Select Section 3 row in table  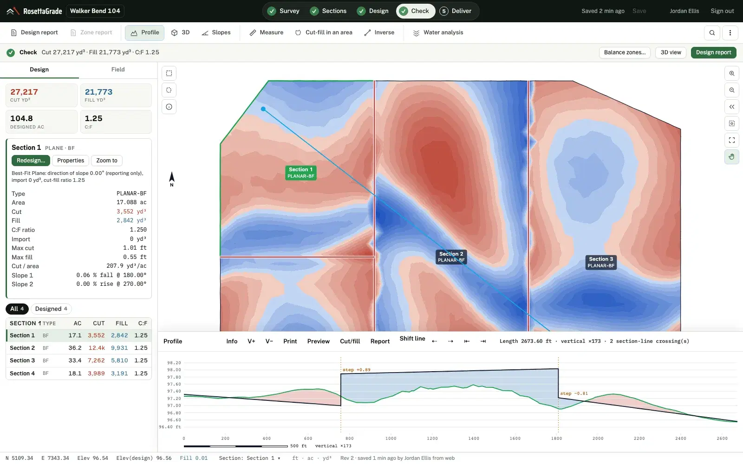(x=78, y=361)
